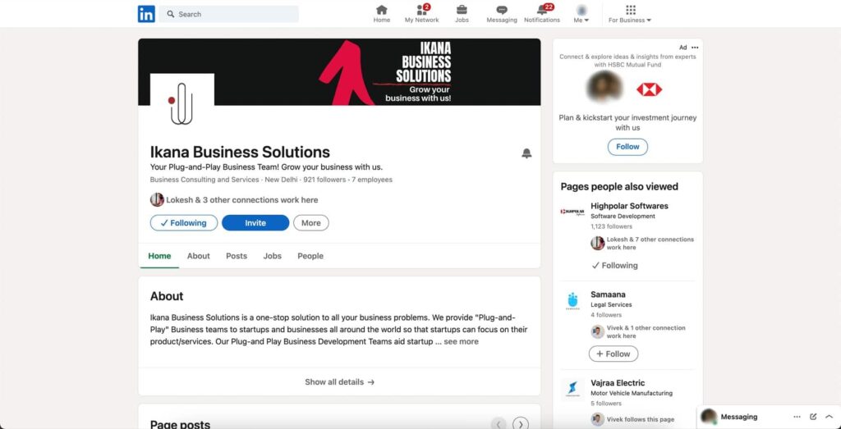Click the LinkedIn logo icon
Screen dimensions: 841x429
click(146, 14)
